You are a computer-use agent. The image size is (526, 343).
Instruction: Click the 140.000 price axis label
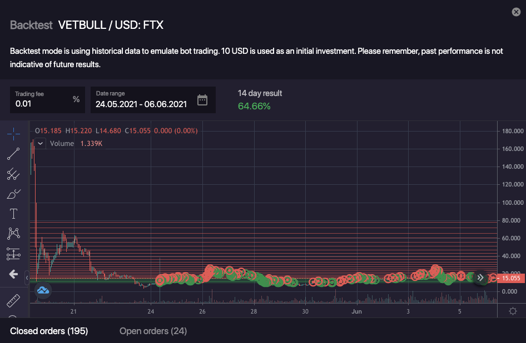pos(513,167)
